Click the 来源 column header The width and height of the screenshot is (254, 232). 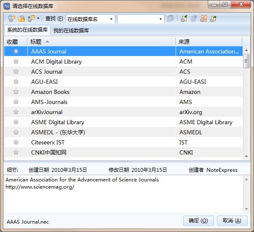coord(209,42)
